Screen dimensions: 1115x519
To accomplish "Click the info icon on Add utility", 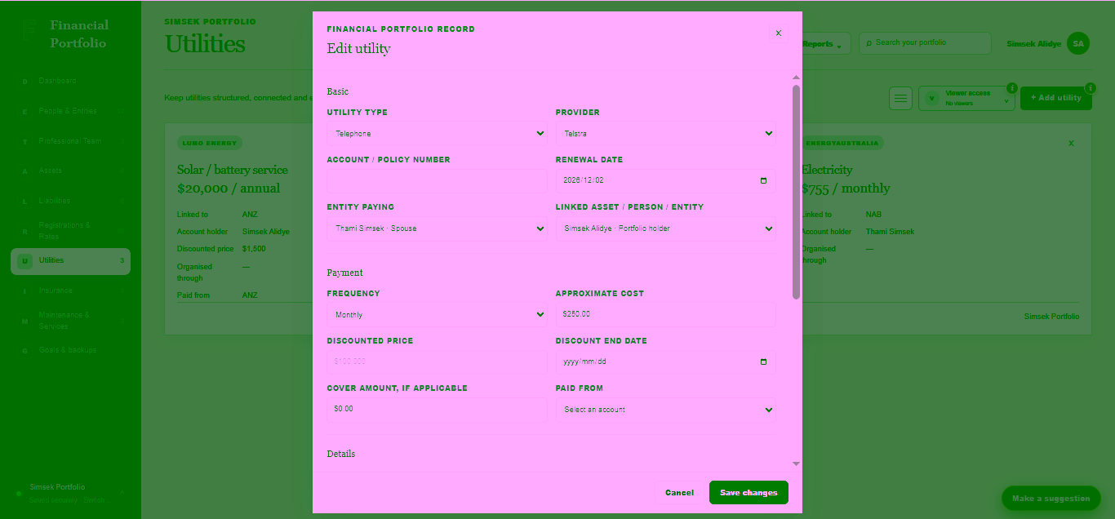I will pos(1090,88).
